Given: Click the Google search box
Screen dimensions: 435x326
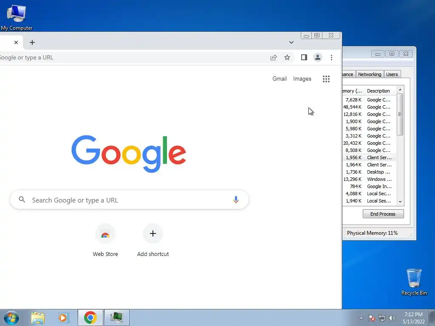Looking at the screenshot, I should point(129,200).
